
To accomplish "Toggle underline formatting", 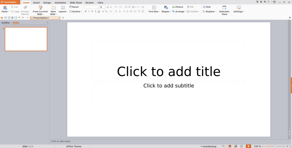I will click(x=92, y=11).
